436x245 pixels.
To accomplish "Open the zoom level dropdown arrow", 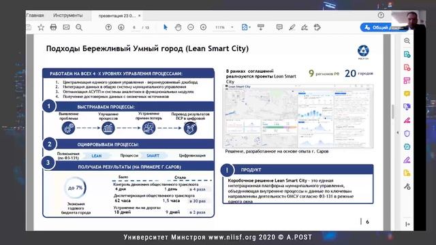I will click(x=232, y=27).
